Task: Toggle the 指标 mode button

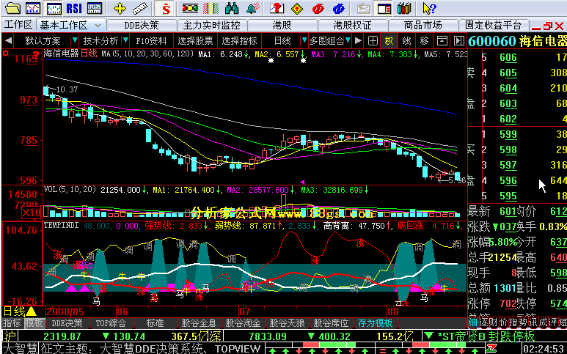Action: 12,323
